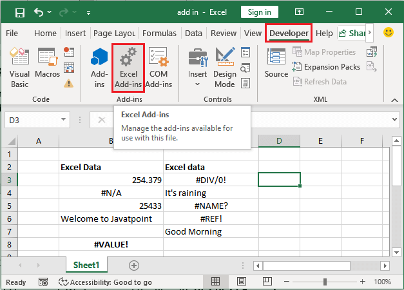The image size is (404, 290).
Task: Open the Macros dialog
Action: (48, 63)
